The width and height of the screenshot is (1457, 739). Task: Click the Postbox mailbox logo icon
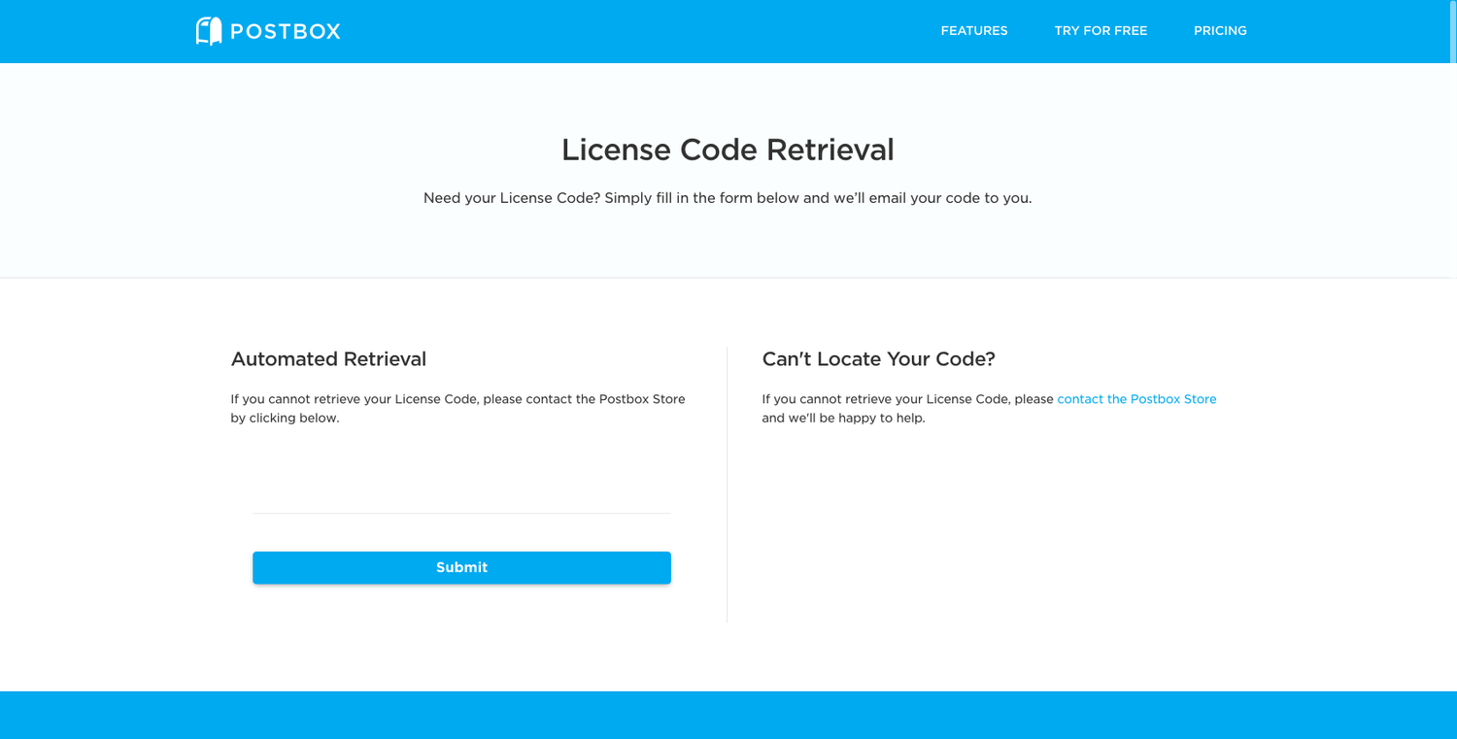point(209,31)
